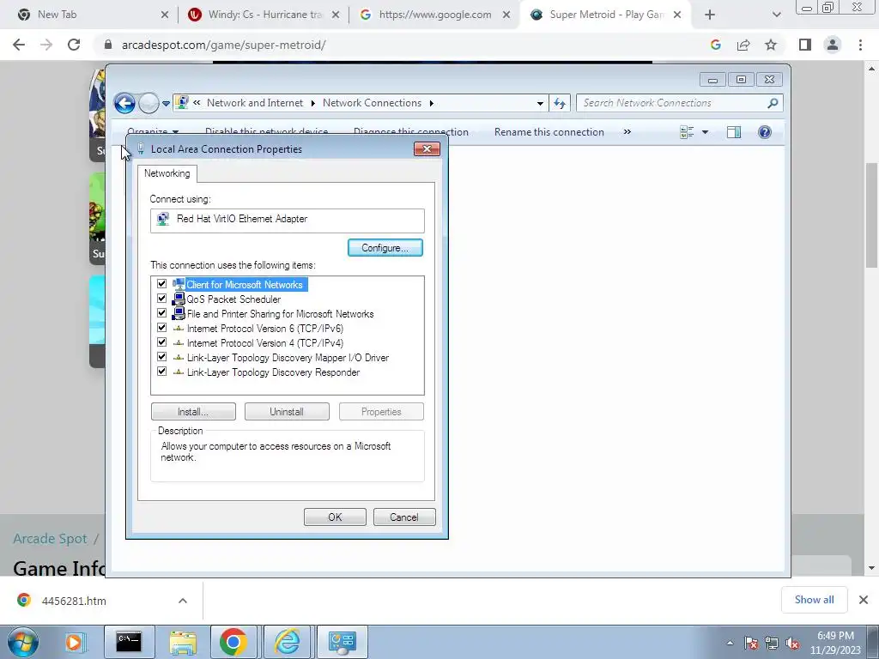Viewport: 879px width, 659px height.
Task: Uncheck Client for Microsoft Networks
Action: click(x=162, y=284)
